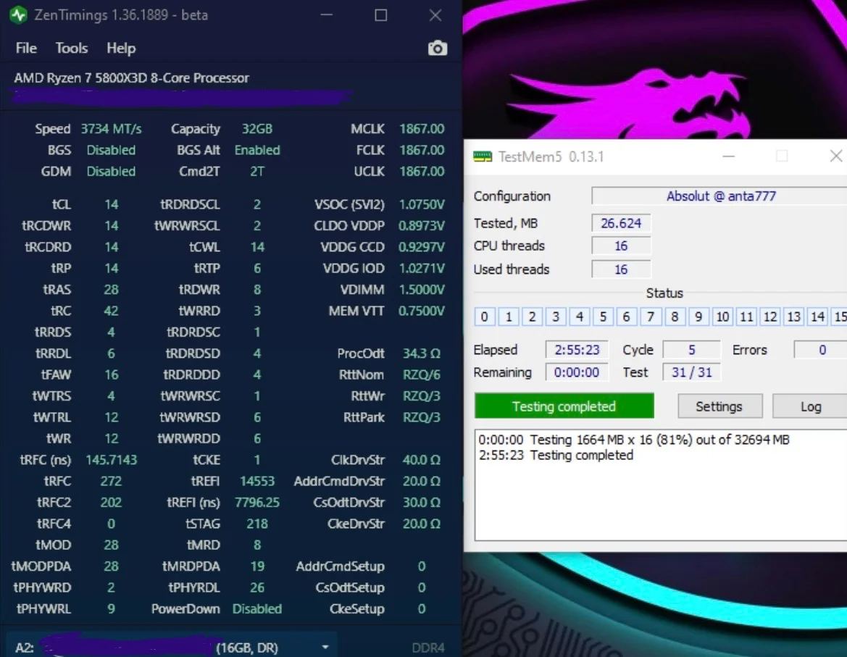Click thread status box 12
This screenshot has width=847, height=657.
coord(769,317)
